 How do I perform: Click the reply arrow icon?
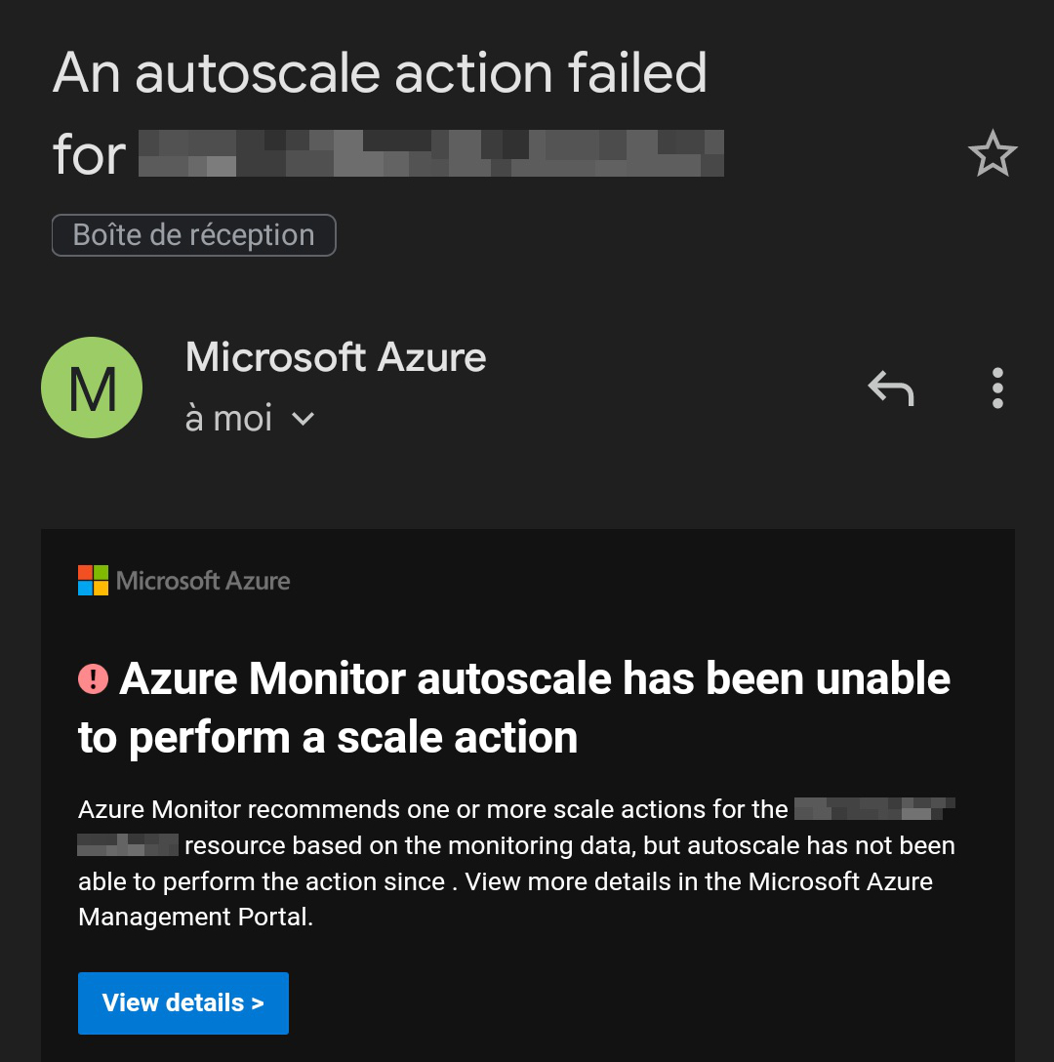[891, 388]
